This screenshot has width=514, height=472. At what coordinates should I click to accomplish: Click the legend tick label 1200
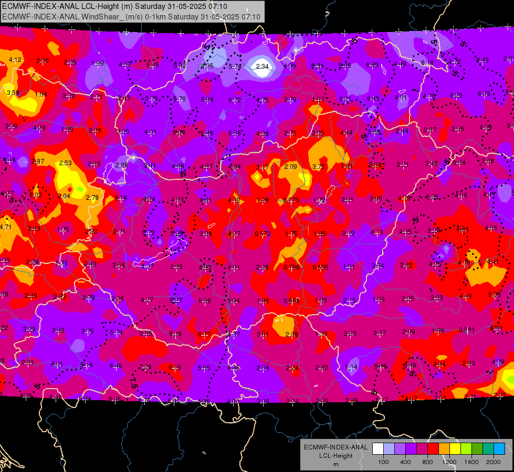(x=449, y=462)
